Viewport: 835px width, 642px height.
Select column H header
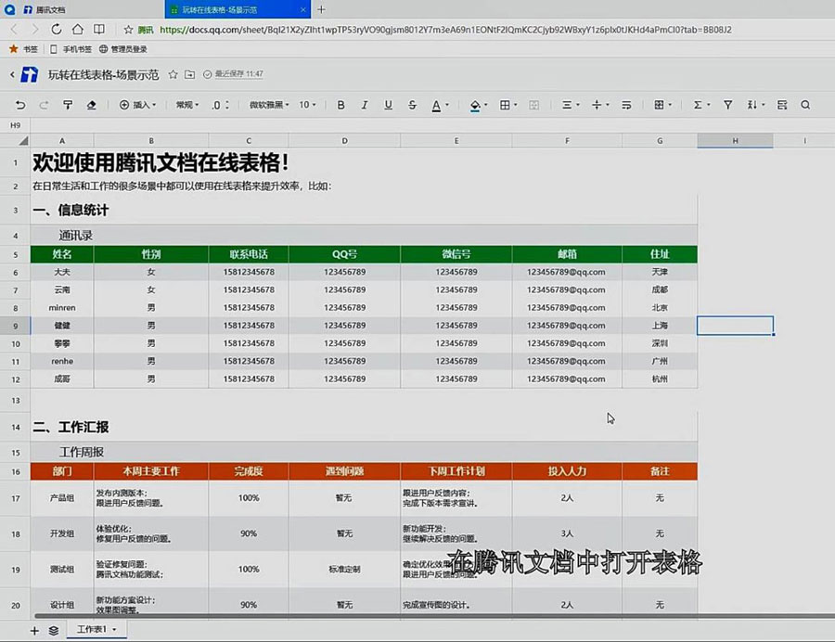[735, 140]
